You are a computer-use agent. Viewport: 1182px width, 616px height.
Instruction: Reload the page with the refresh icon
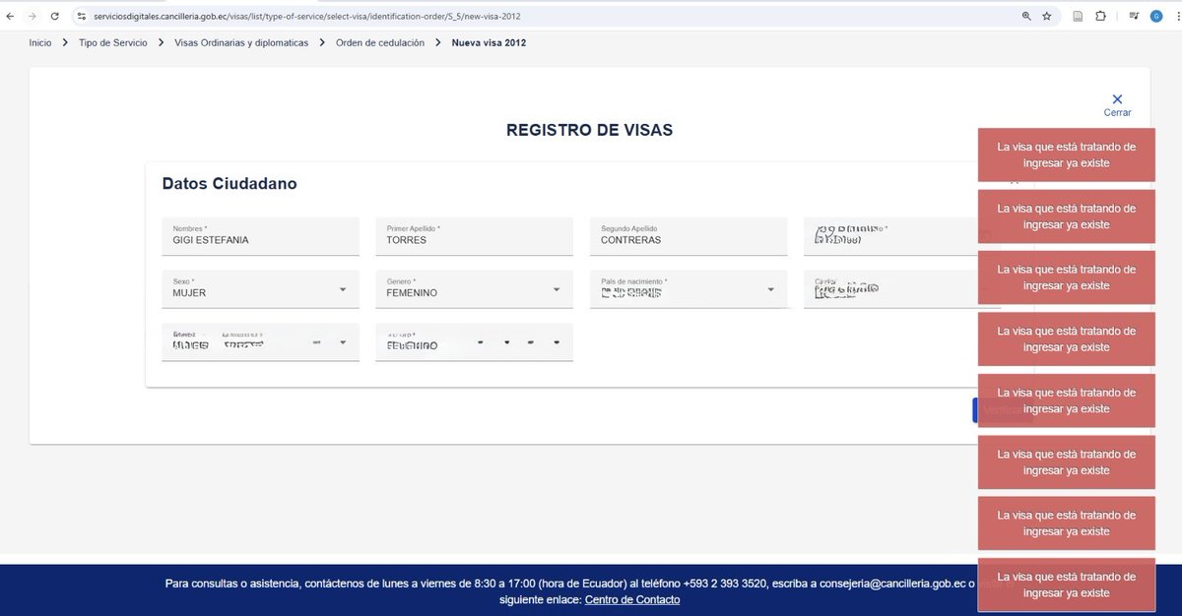point(54,16)
